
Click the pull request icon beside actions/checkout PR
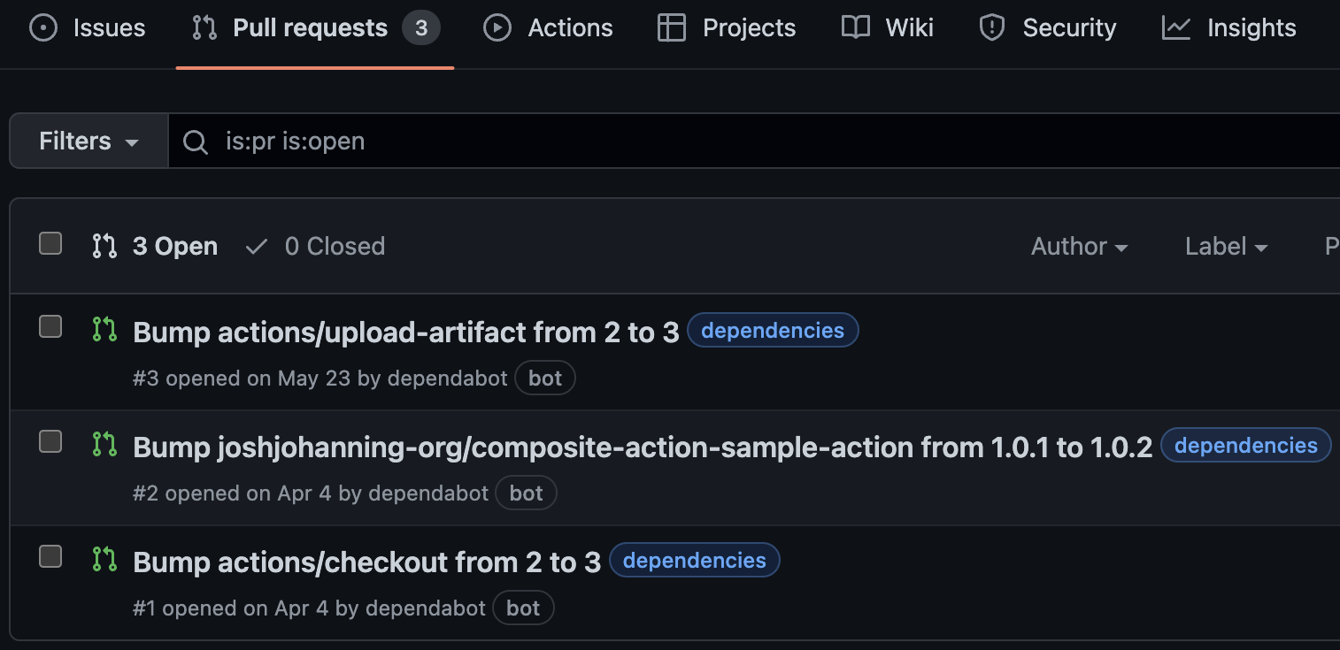click(x=104, y=560)
